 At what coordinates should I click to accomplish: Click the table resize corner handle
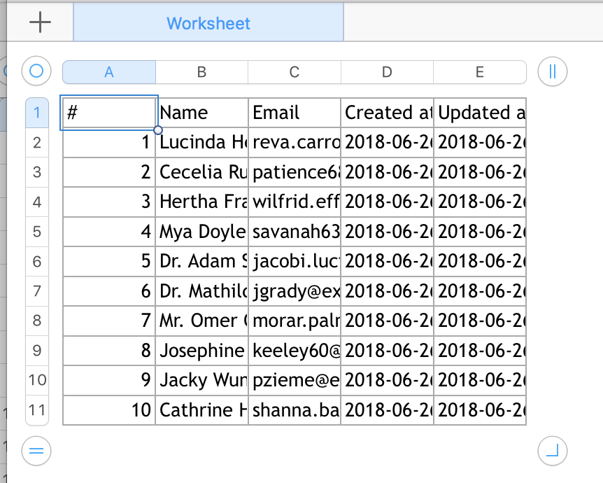point(552,451)
